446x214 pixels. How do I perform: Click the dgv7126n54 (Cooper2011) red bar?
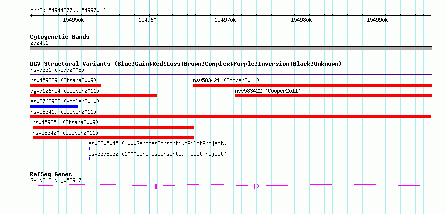click(93, 96)
